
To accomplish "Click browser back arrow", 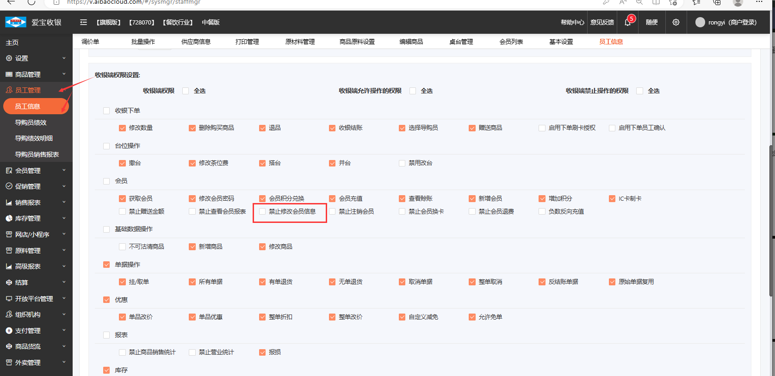I will [x=11, y=2].
